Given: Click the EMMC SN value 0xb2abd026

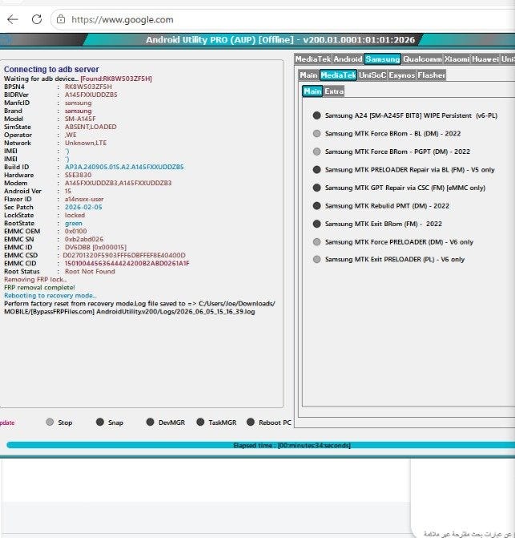Looking at the screenshot, I should (x=84, y=239).
